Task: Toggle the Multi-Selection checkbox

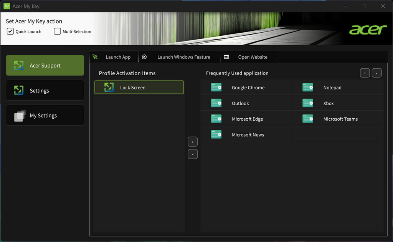Action: click(58, 31)
